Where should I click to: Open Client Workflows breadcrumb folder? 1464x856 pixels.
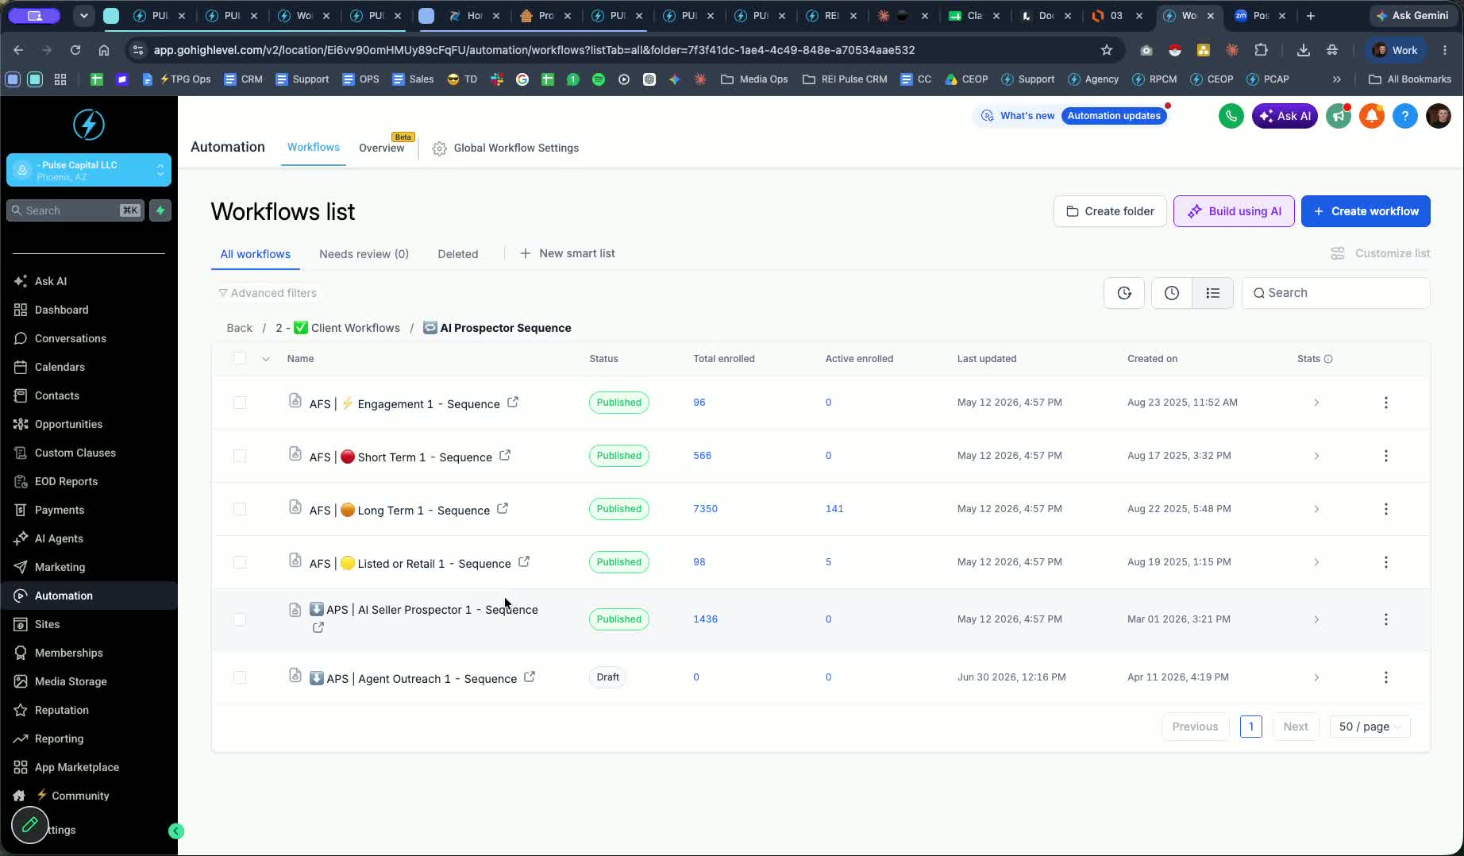pos(337,328)
